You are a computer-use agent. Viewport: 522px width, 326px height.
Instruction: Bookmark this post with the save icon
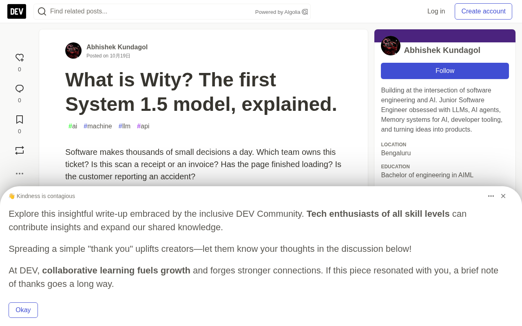click(20, 119)
